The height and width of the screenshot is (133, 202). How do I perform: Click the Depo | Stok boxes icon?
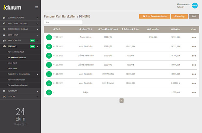(x=4, y=35)
